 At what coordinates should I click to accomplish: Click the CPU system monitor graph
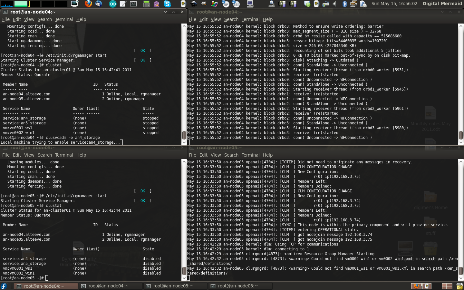point(7,4)
